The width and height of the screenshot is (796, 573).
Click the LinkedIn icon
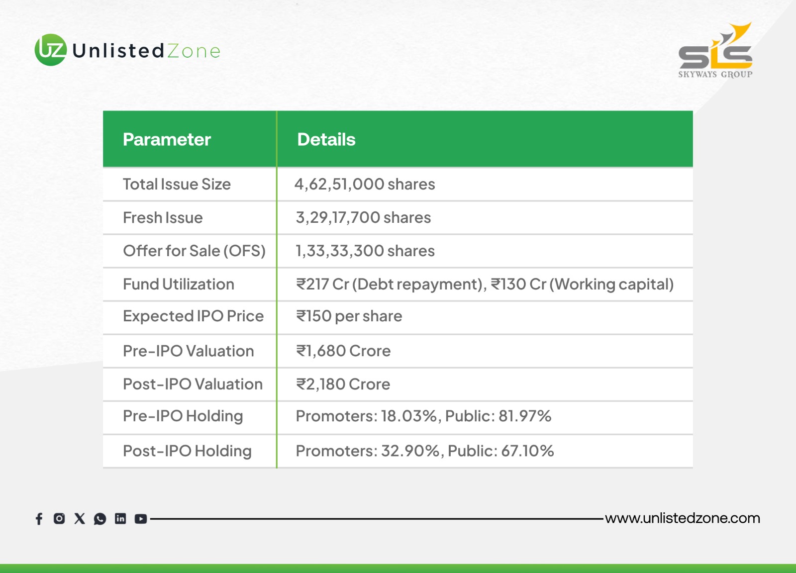[120, 519]
